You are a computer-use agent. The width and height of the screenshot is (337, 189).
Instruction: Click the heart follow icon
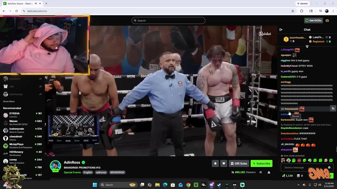pyautogui.click(x=224, y=164)
